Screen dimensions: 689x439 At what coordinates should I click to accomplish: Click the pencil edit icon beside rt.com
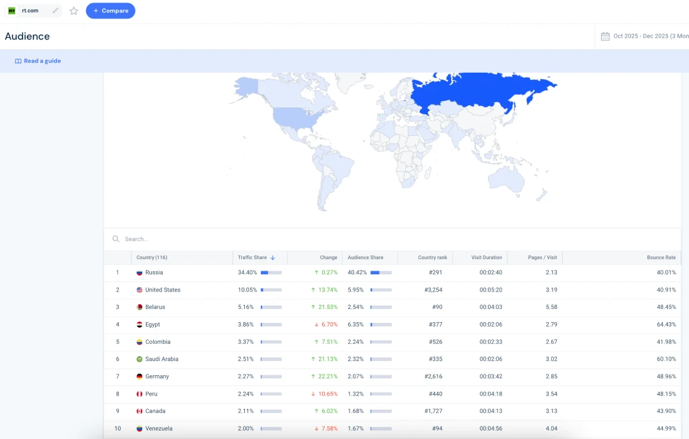56,11
